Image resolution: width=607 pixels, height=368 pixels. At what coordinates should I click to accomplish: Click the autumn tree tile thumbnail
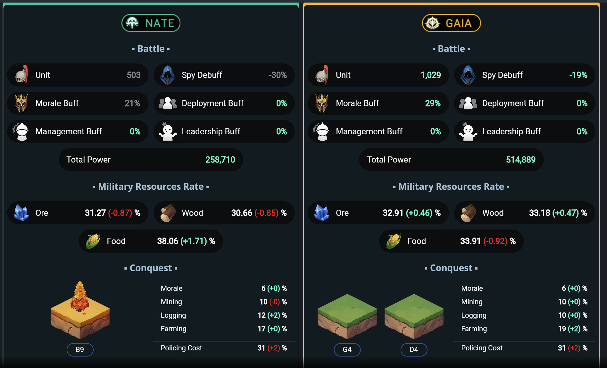point(80,310)
